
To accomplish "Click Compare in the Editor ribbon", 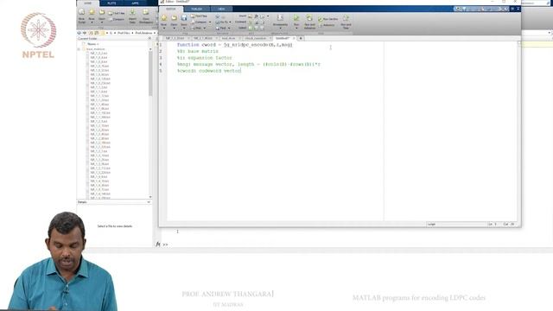I will coord(200,22).
